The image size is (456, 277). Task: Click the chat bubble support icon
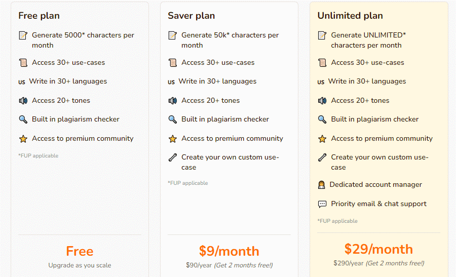click(x=322, y=204)
